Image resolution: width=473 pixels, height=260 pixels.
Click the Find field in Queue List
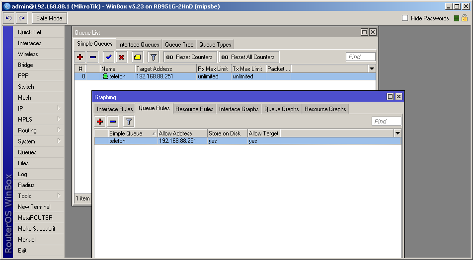[x=361, y=57]
